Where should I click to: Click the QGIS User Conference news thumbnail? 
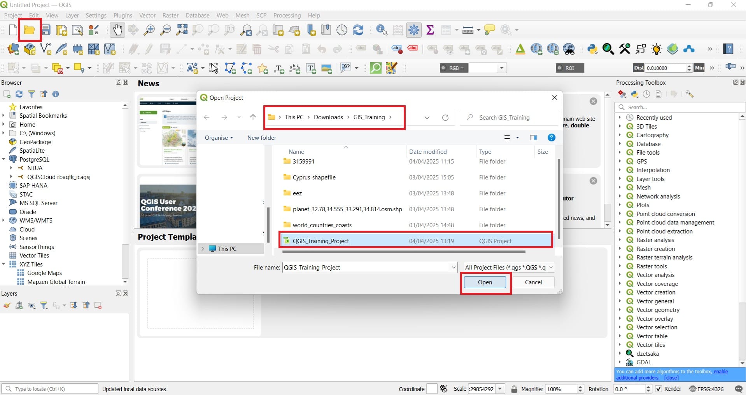[x=168, y=206]
